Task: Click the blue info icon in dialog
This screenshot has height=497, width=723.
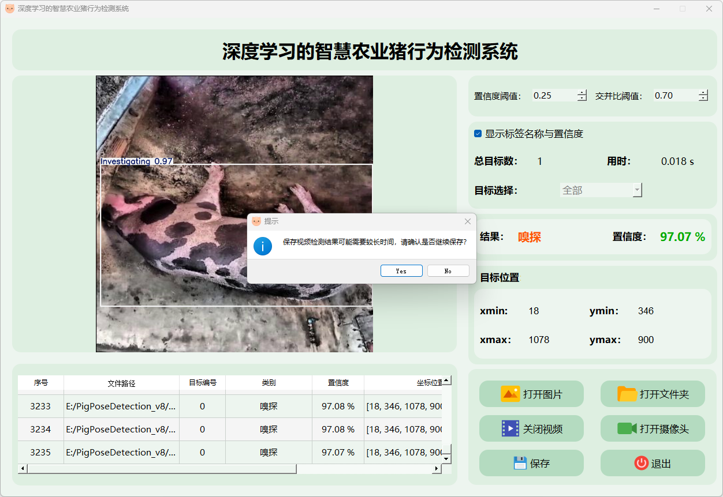Action: (263, 246)
